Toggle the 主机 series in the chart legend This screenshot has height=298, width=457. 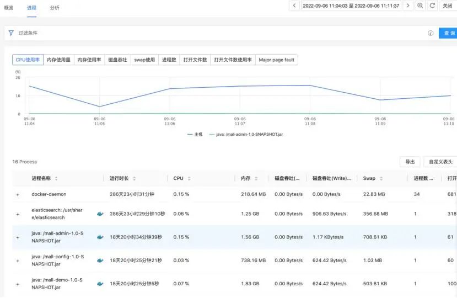[195, 134]
